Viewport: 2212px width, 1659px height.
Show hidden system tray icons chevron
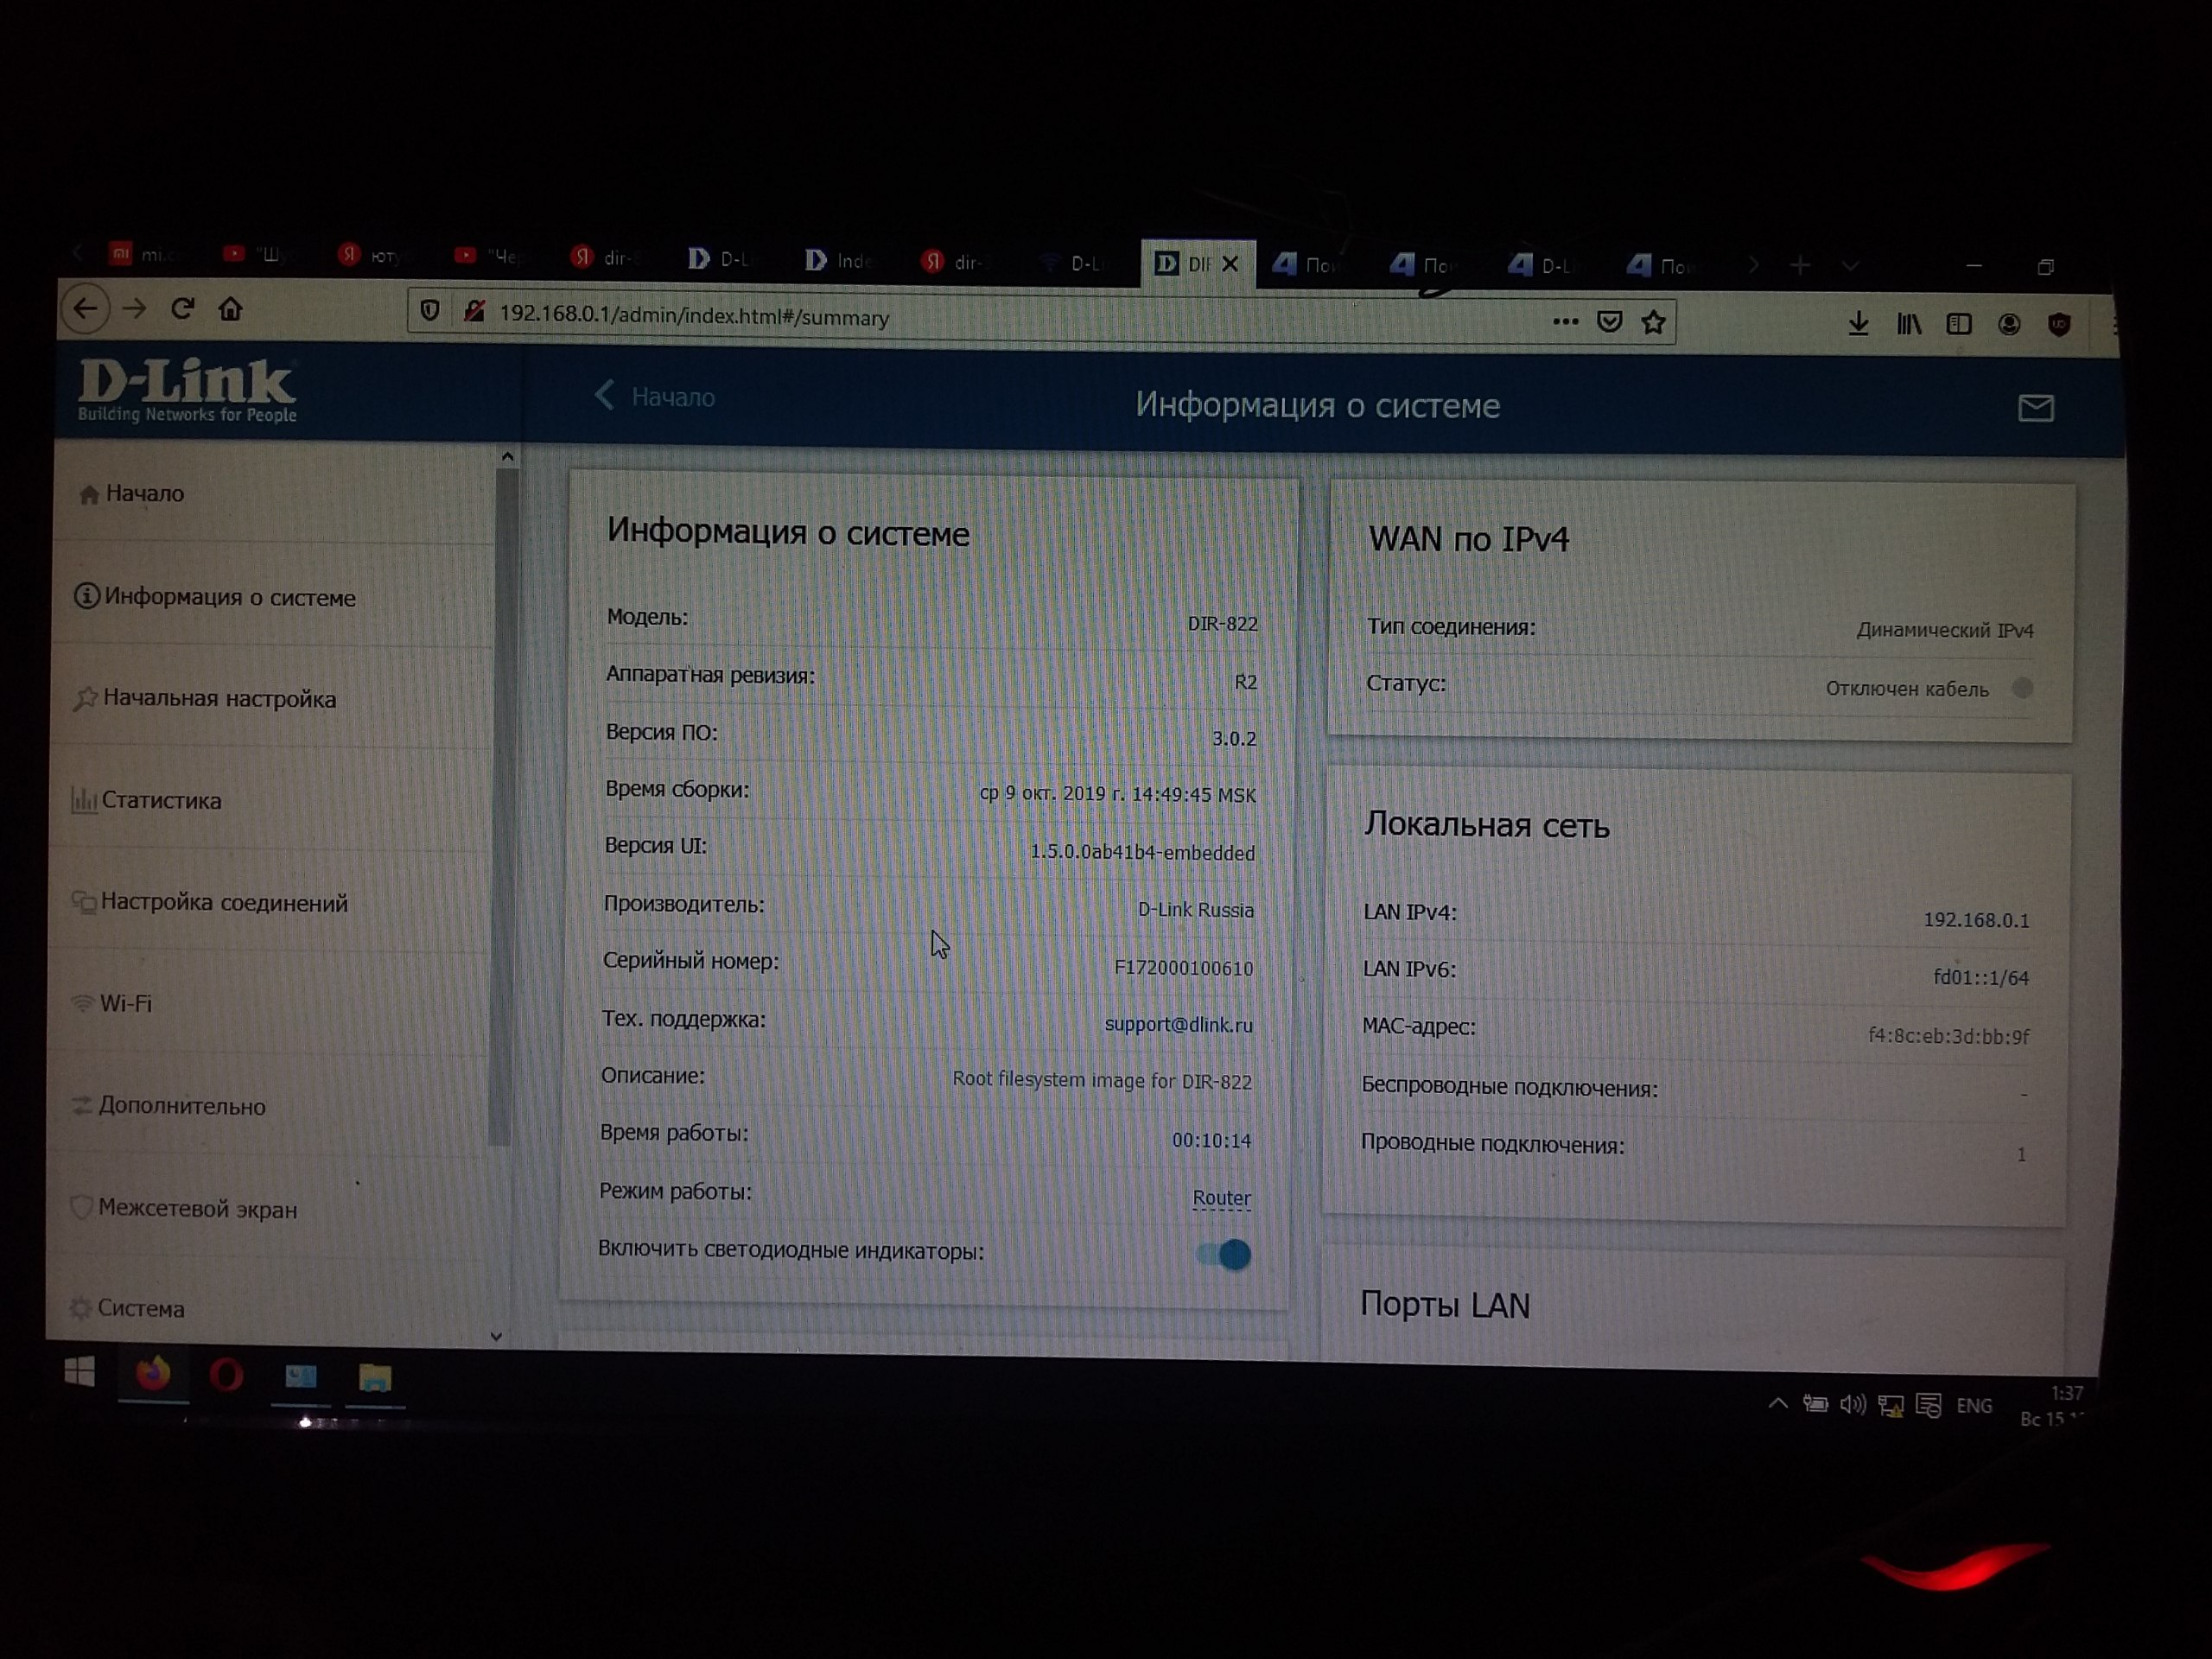1778,1404
